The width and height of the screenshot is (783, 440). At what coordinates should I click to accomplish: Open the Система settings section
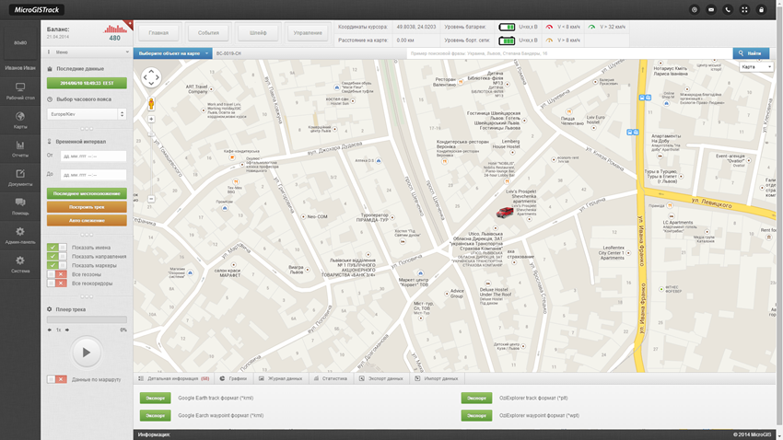coord(20,265)
